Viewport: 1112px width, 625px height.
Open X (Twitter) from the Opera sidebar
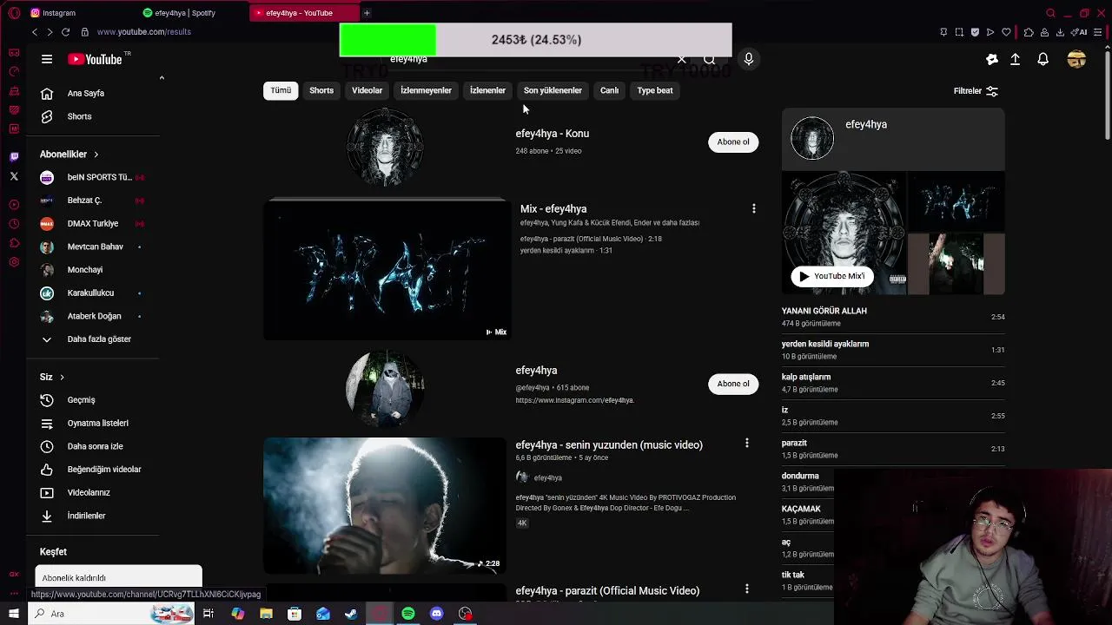point(14,176)
